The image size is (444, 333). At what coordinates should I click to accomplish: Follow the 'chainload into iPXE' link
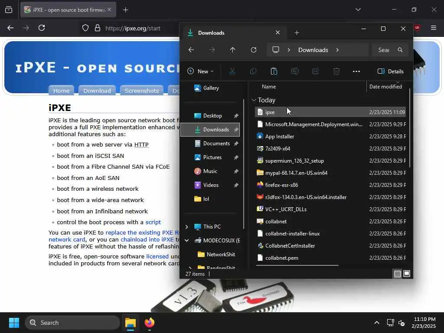pos(147,239)
